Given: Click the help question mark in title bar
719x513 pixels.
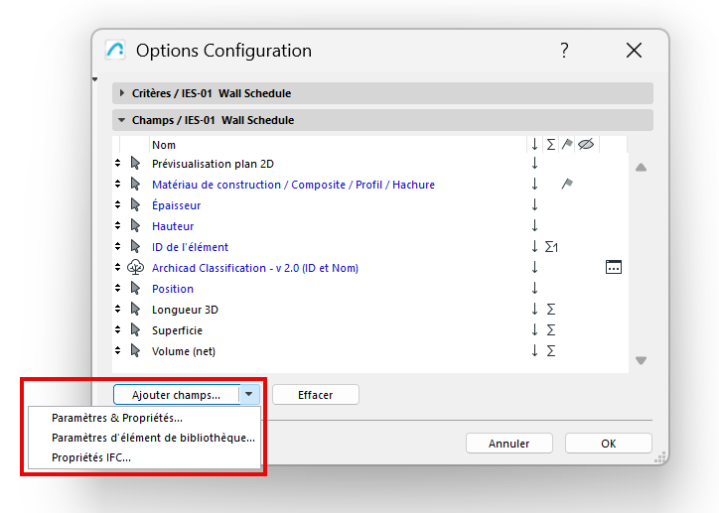Looking at the screenshot, I should coord(564,51).
